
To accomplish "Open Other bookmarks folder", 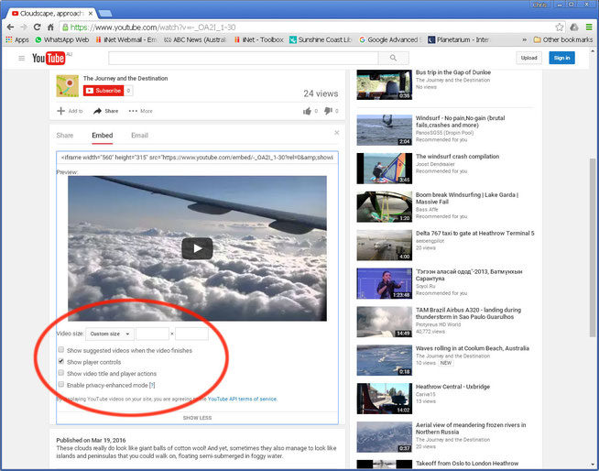I will (x=563, y=39).
